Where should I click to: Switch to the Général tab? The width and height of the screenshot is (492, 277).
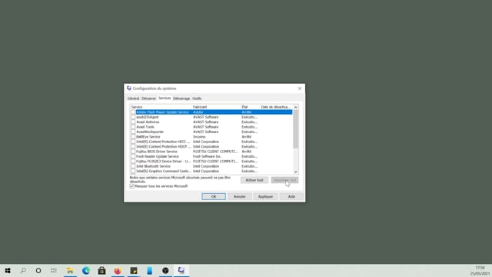coord(133,98)
